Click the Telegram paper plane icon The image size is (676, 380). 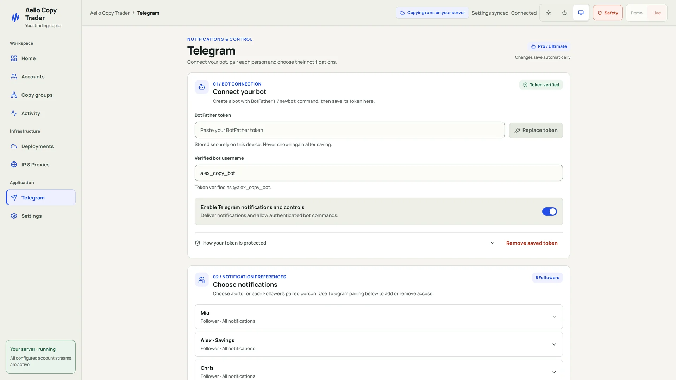(14, 198)
